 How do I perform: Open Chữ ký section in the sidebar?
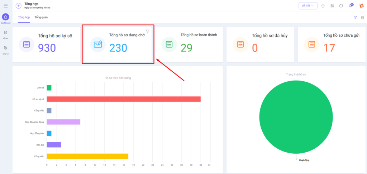[6, 50]
